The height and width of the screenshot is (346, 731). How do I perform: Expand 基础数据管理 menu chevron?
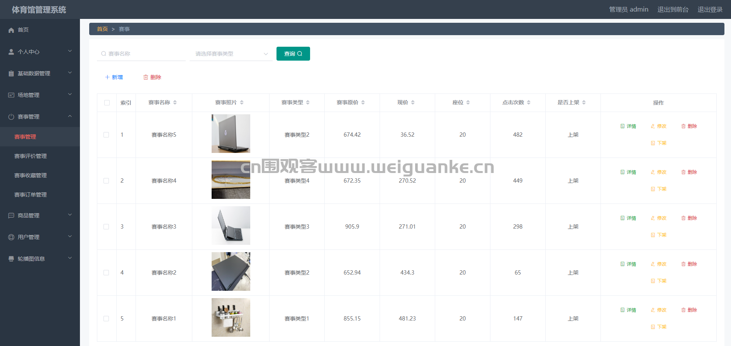click(70, 73)
